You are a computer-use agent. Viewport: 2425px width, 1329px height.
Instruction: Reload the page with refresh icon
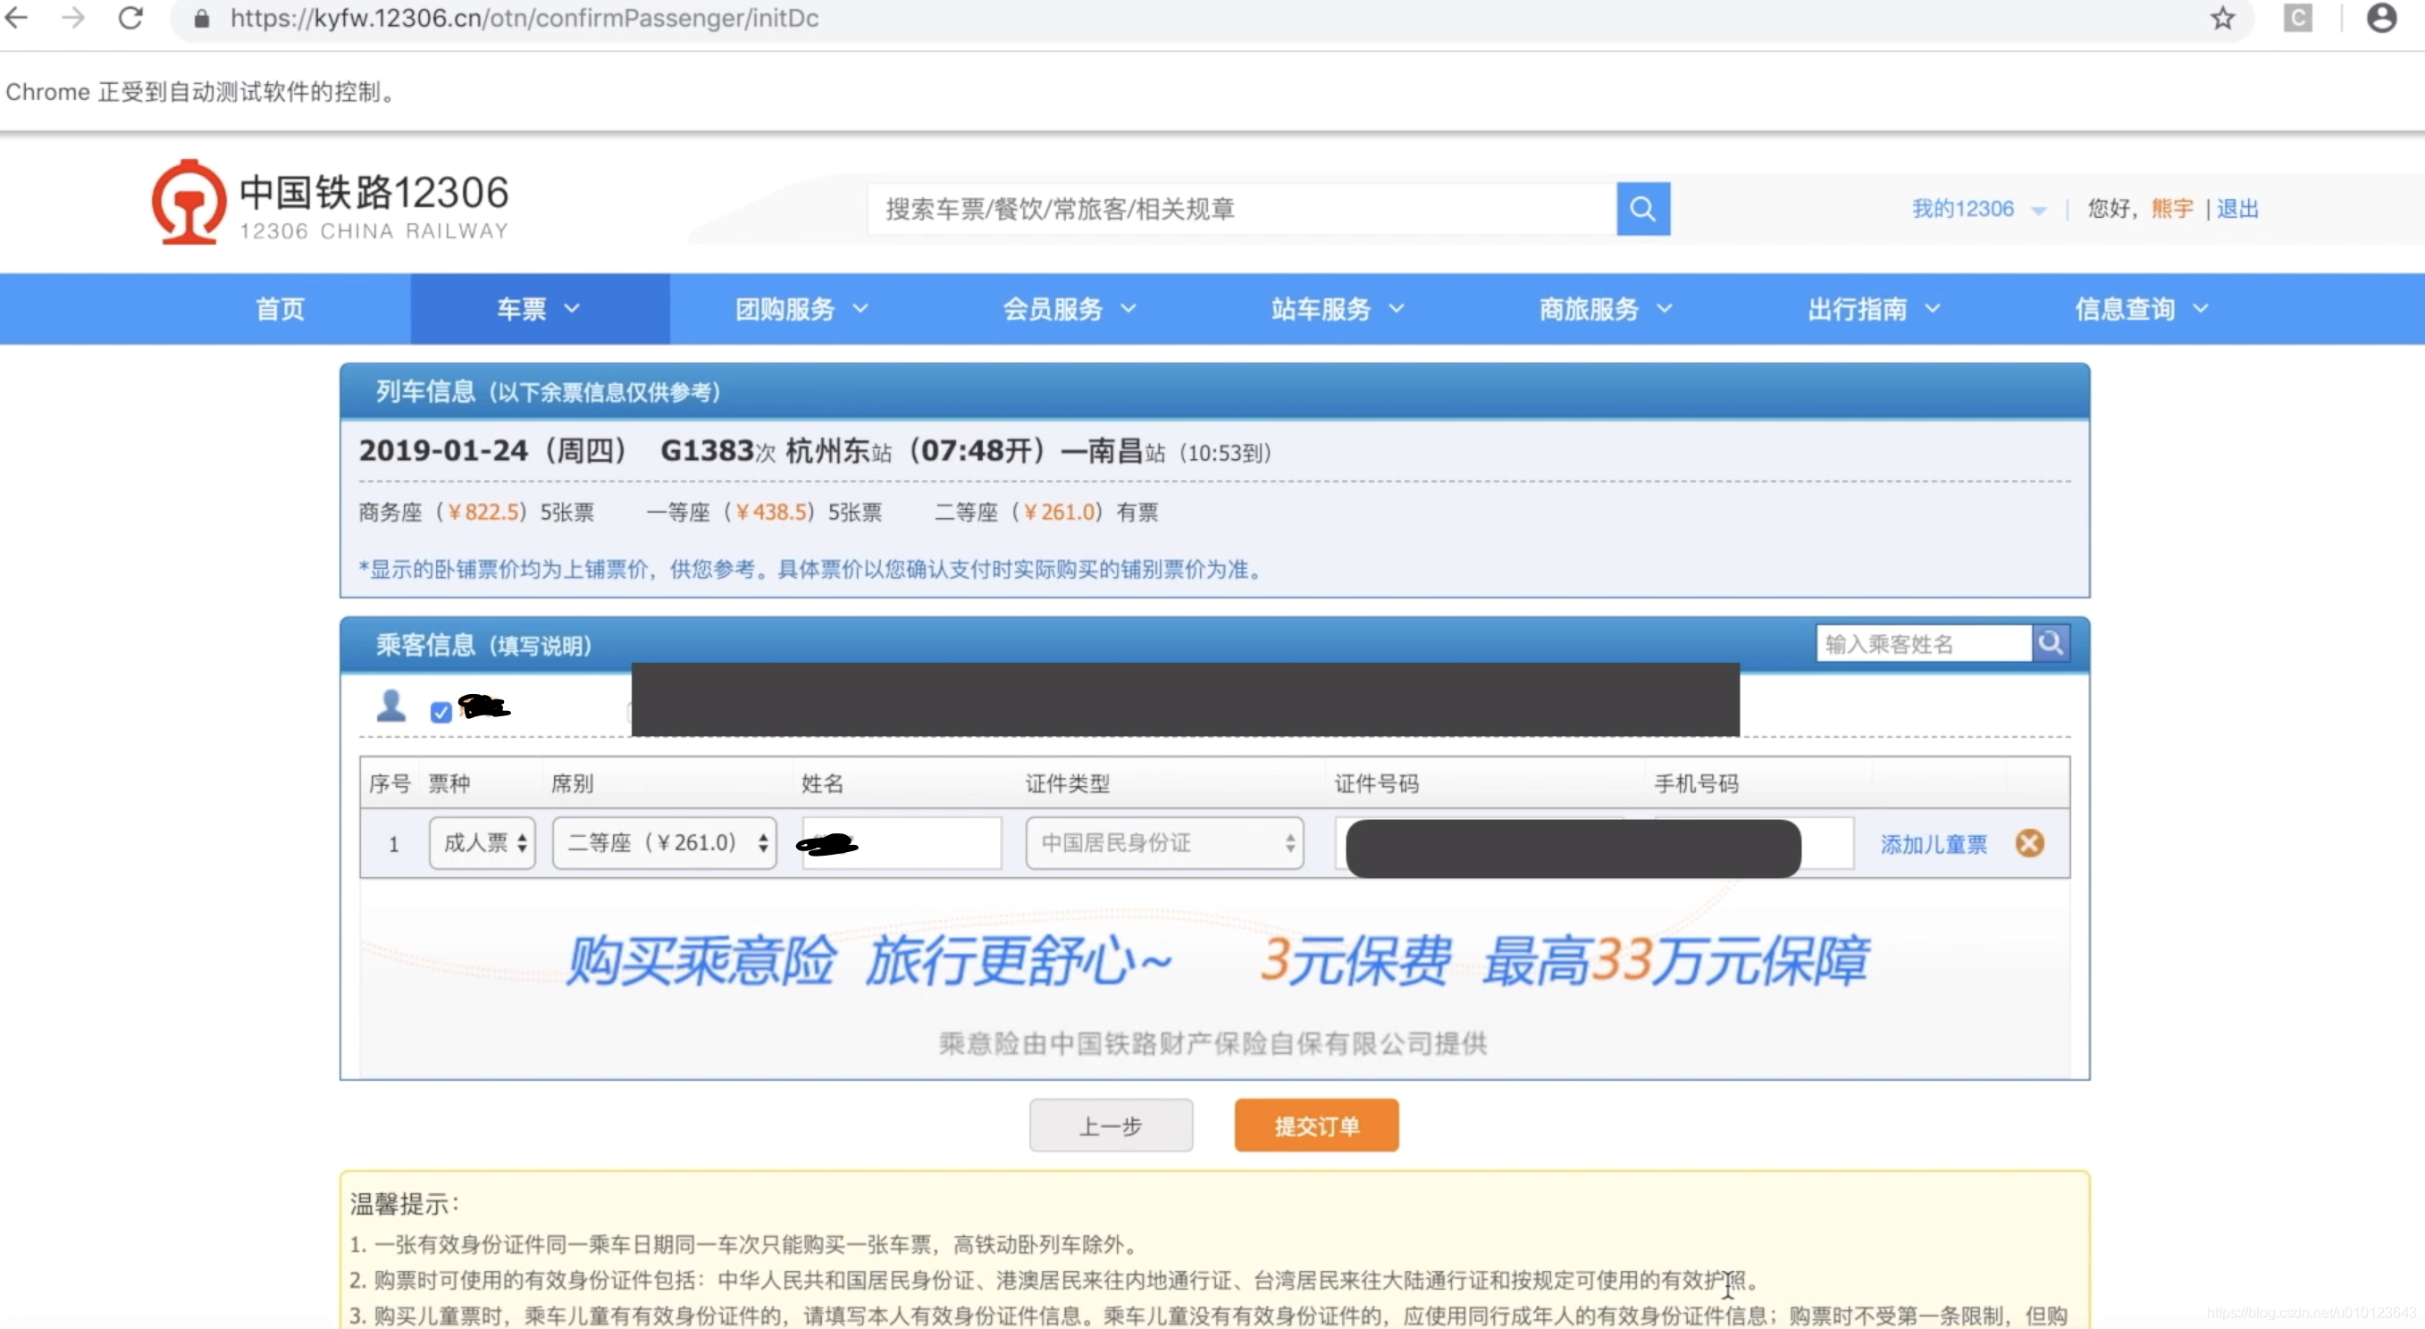tap(130, 18)
